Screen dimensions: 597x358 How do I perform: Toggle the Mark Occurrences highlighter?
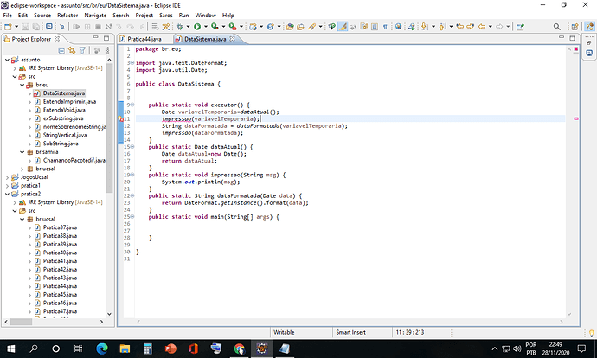[x=343, y=27]
